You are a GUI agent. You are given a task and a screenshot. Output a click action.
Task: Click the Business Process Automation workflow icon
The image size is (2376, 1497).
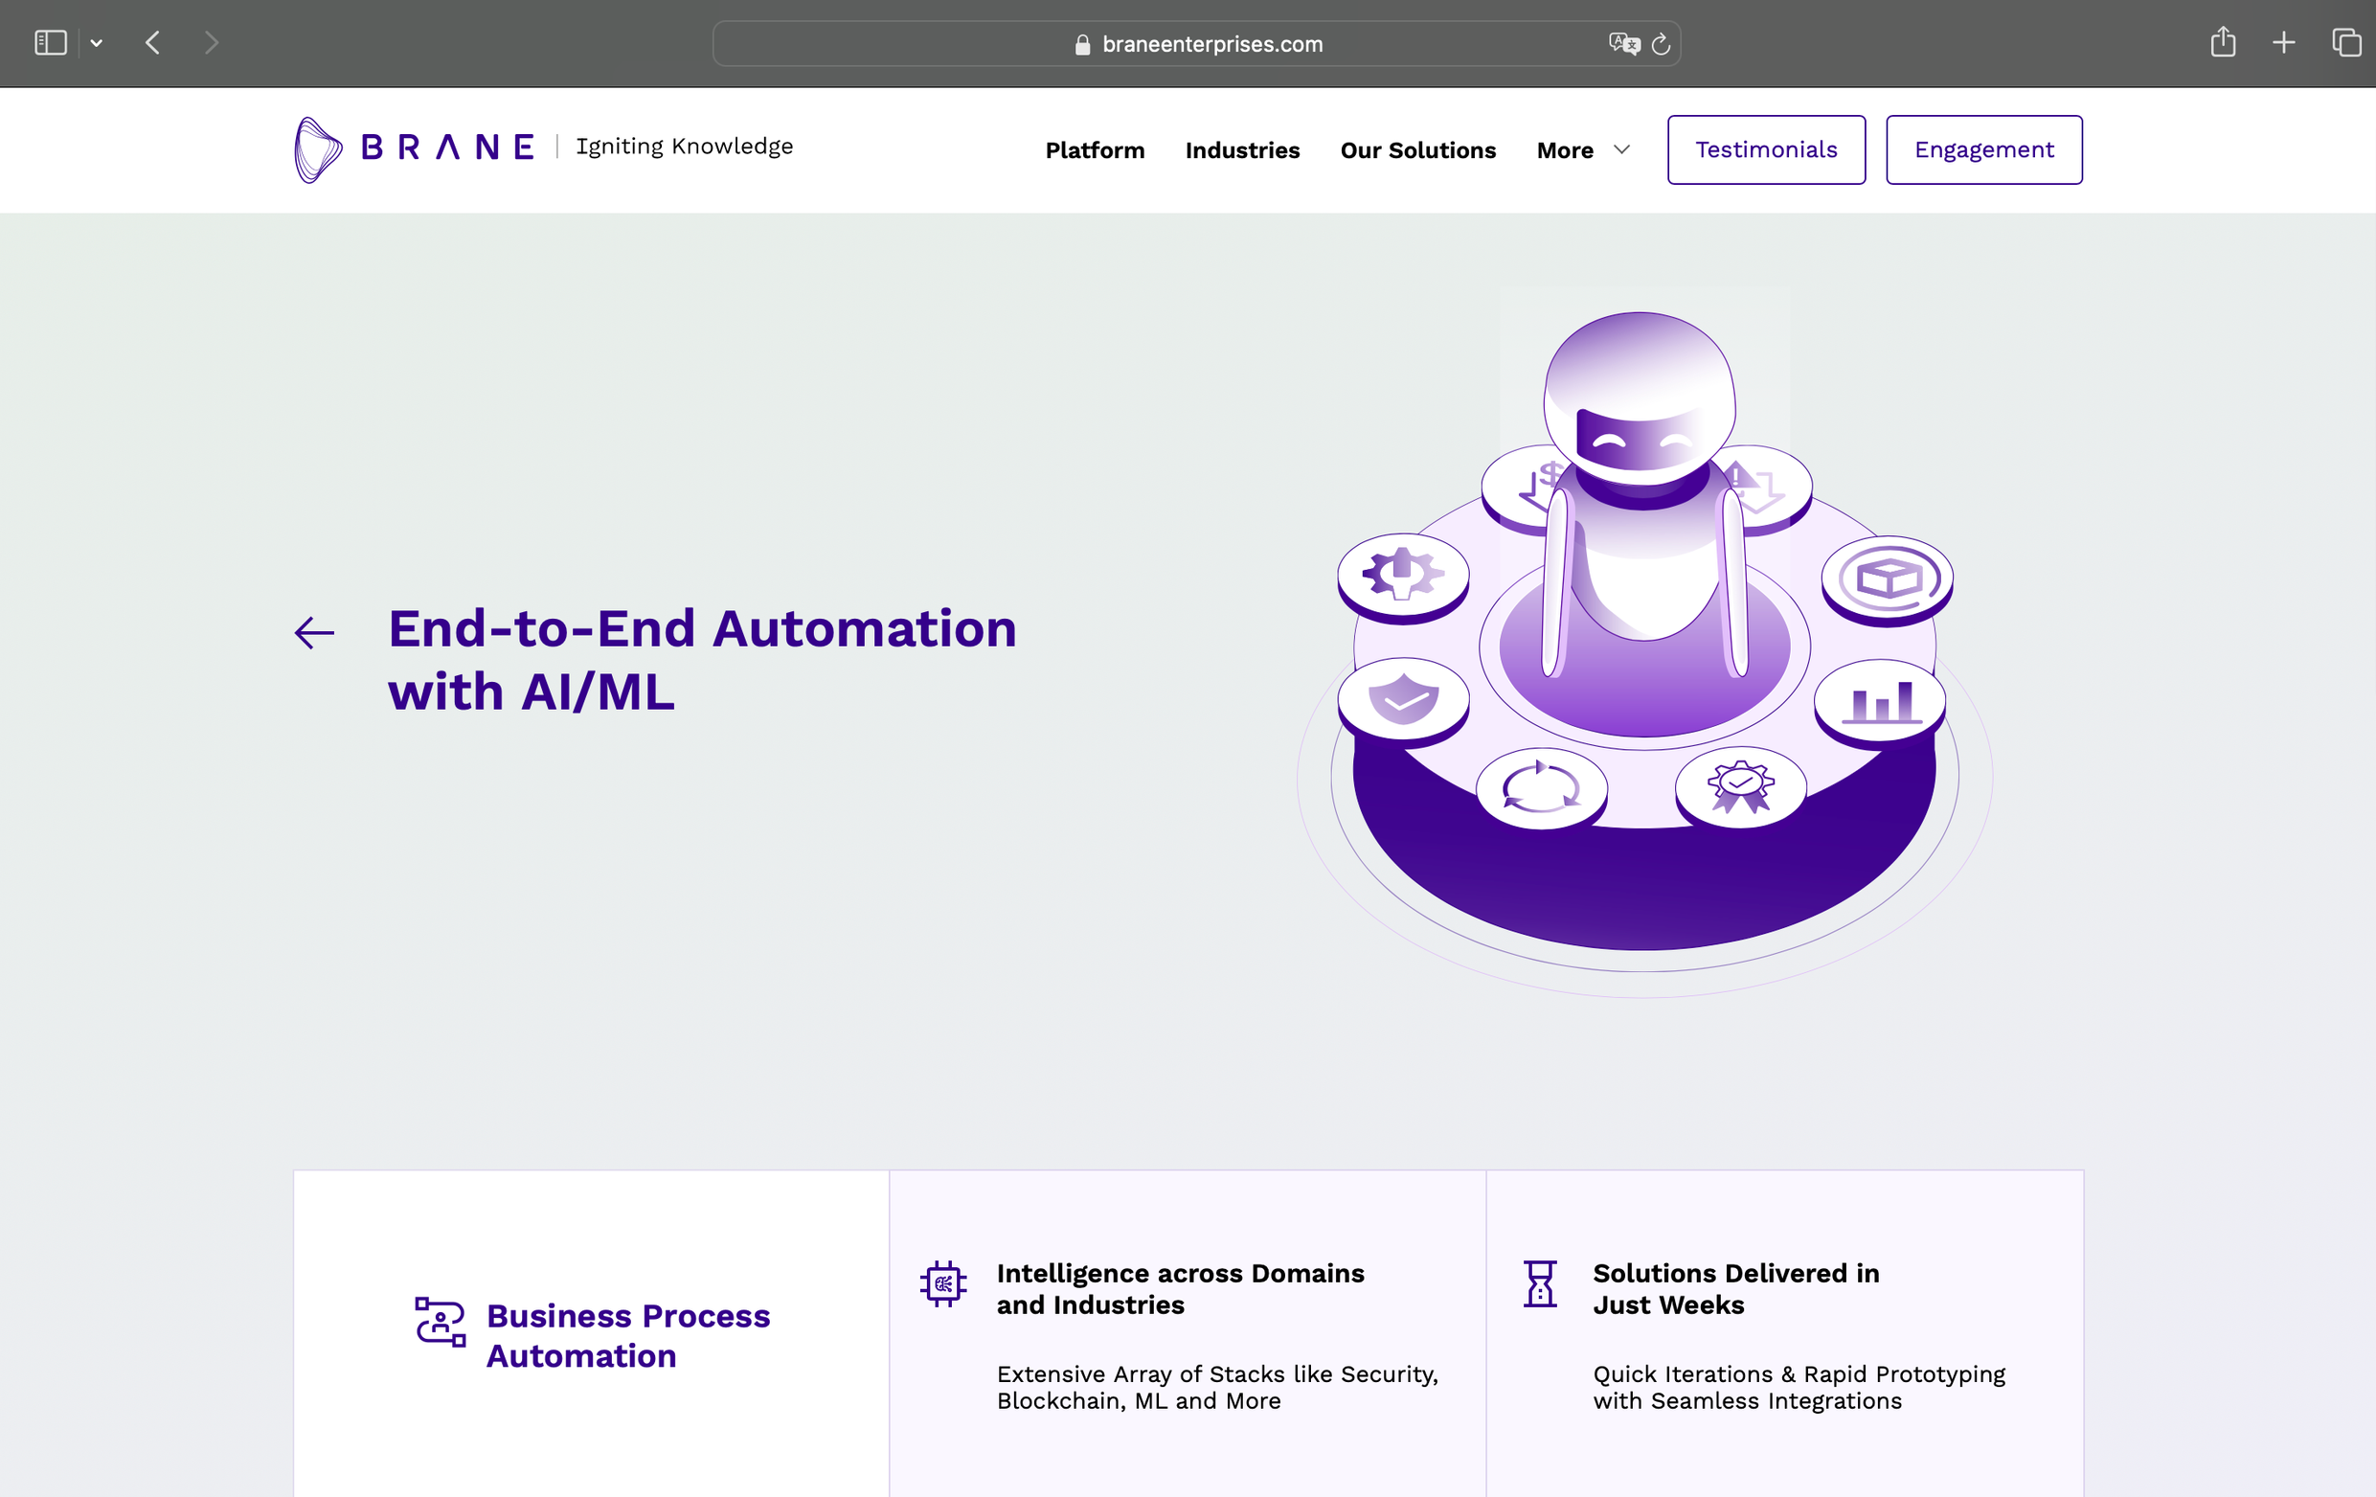[x=441, y=1323]
